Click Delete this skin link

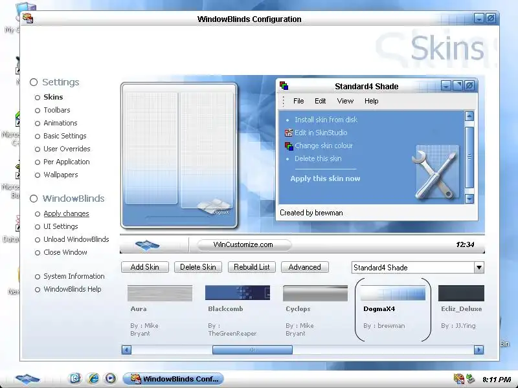point(318,158)
